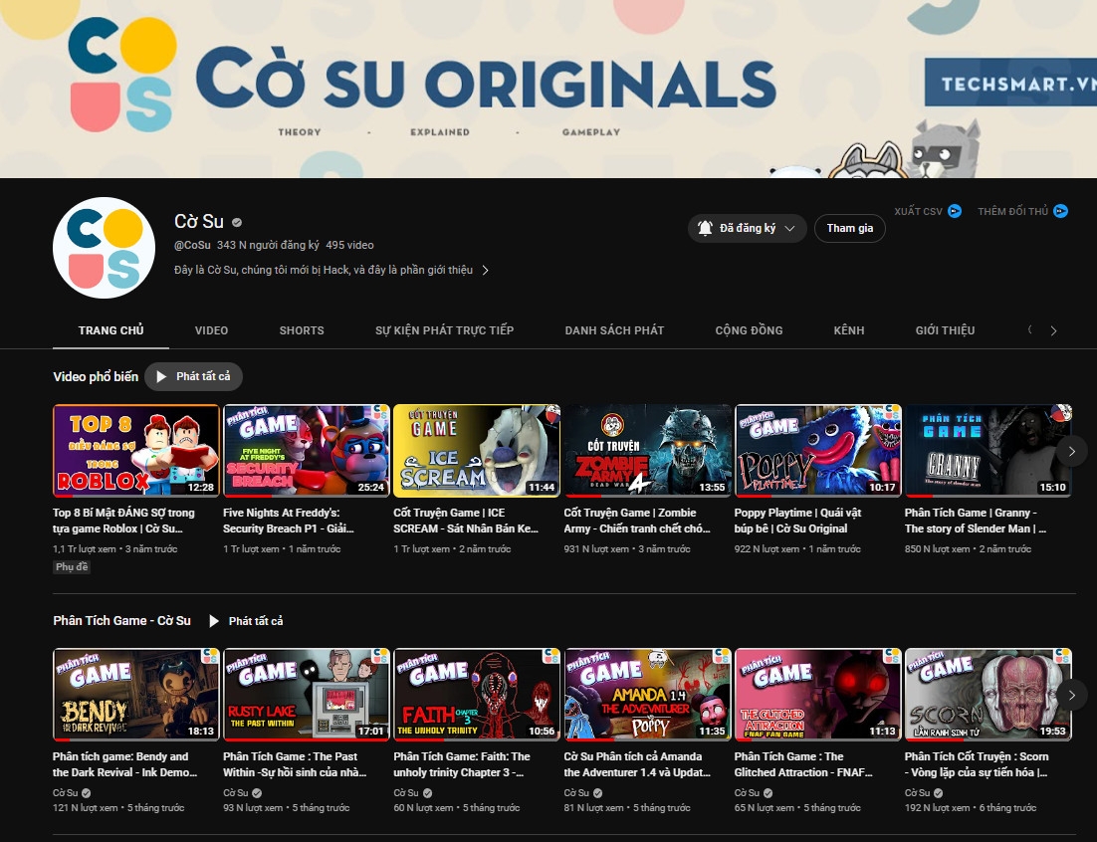Click Cờ Su channel name under Bendy video
Image resolution: width=1097 pixels, height=842 pixels.
(65, 793)
